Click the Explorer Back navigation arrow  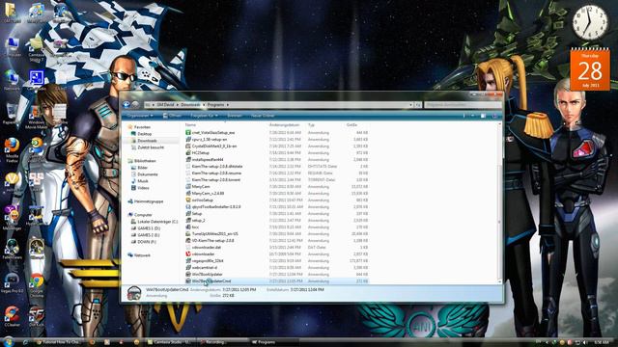(126, 105)
